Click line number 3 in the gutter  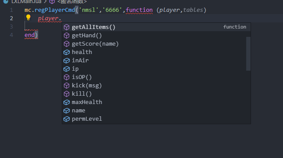click(11, 27)
